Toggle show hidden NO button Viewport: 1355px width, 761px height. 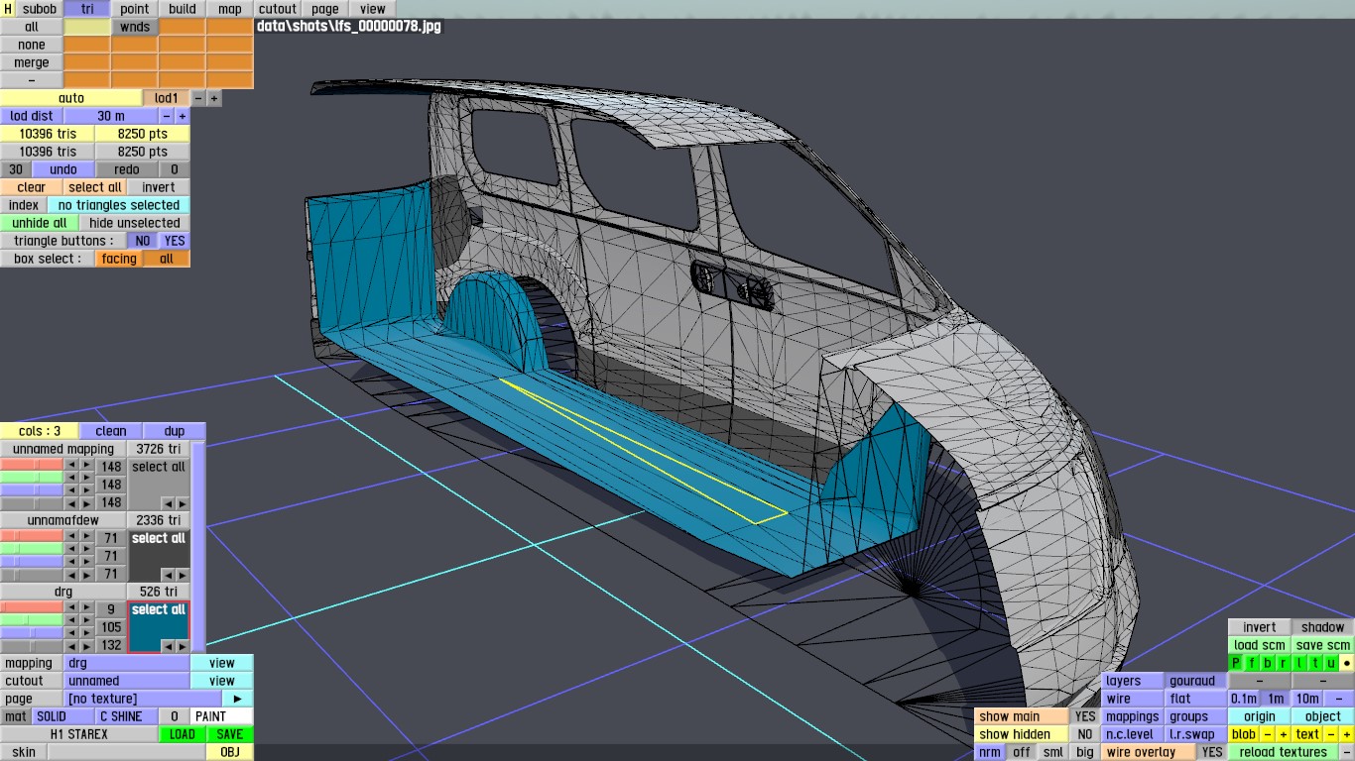tap(1085, 734)
